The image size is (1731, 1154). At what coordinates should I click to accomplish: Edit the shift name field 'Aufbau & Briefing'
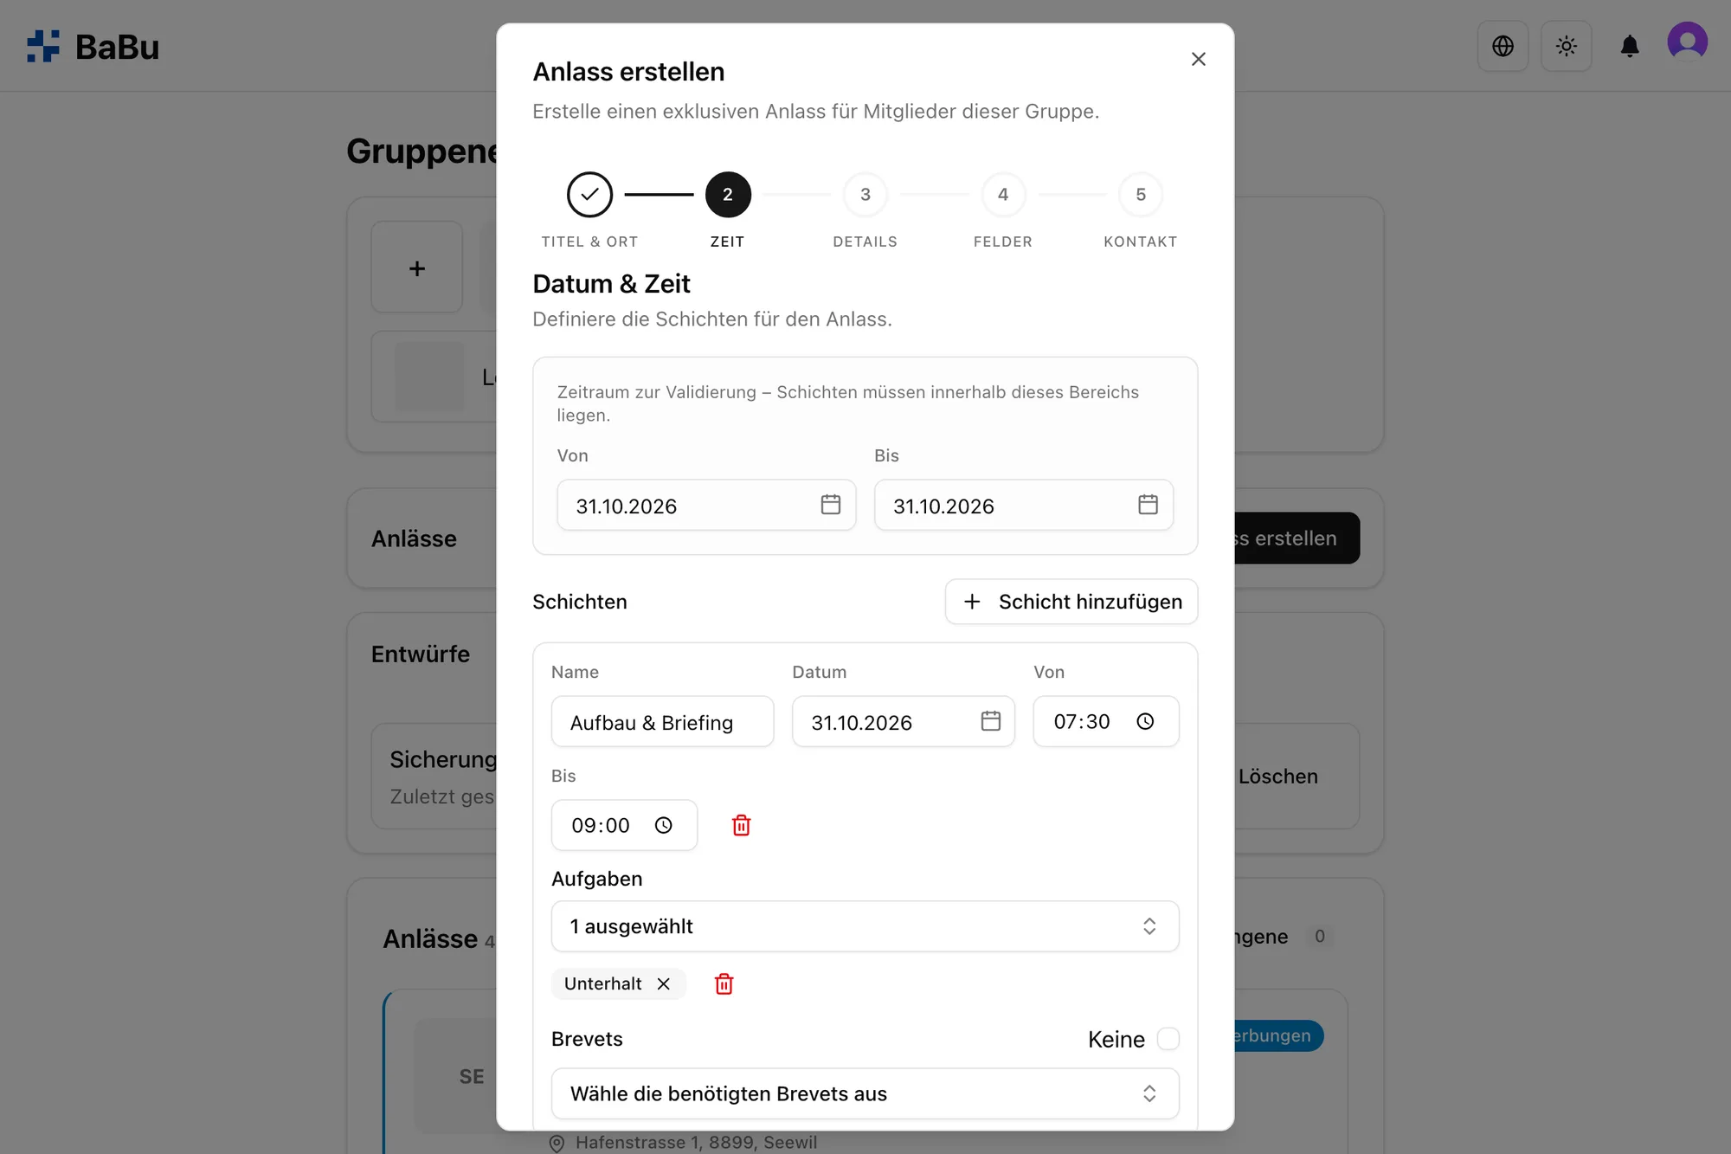[662, 721]
